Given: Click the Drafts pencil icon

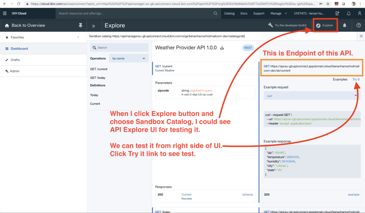Looking at the screenshot, I should [x=7, y=60].
